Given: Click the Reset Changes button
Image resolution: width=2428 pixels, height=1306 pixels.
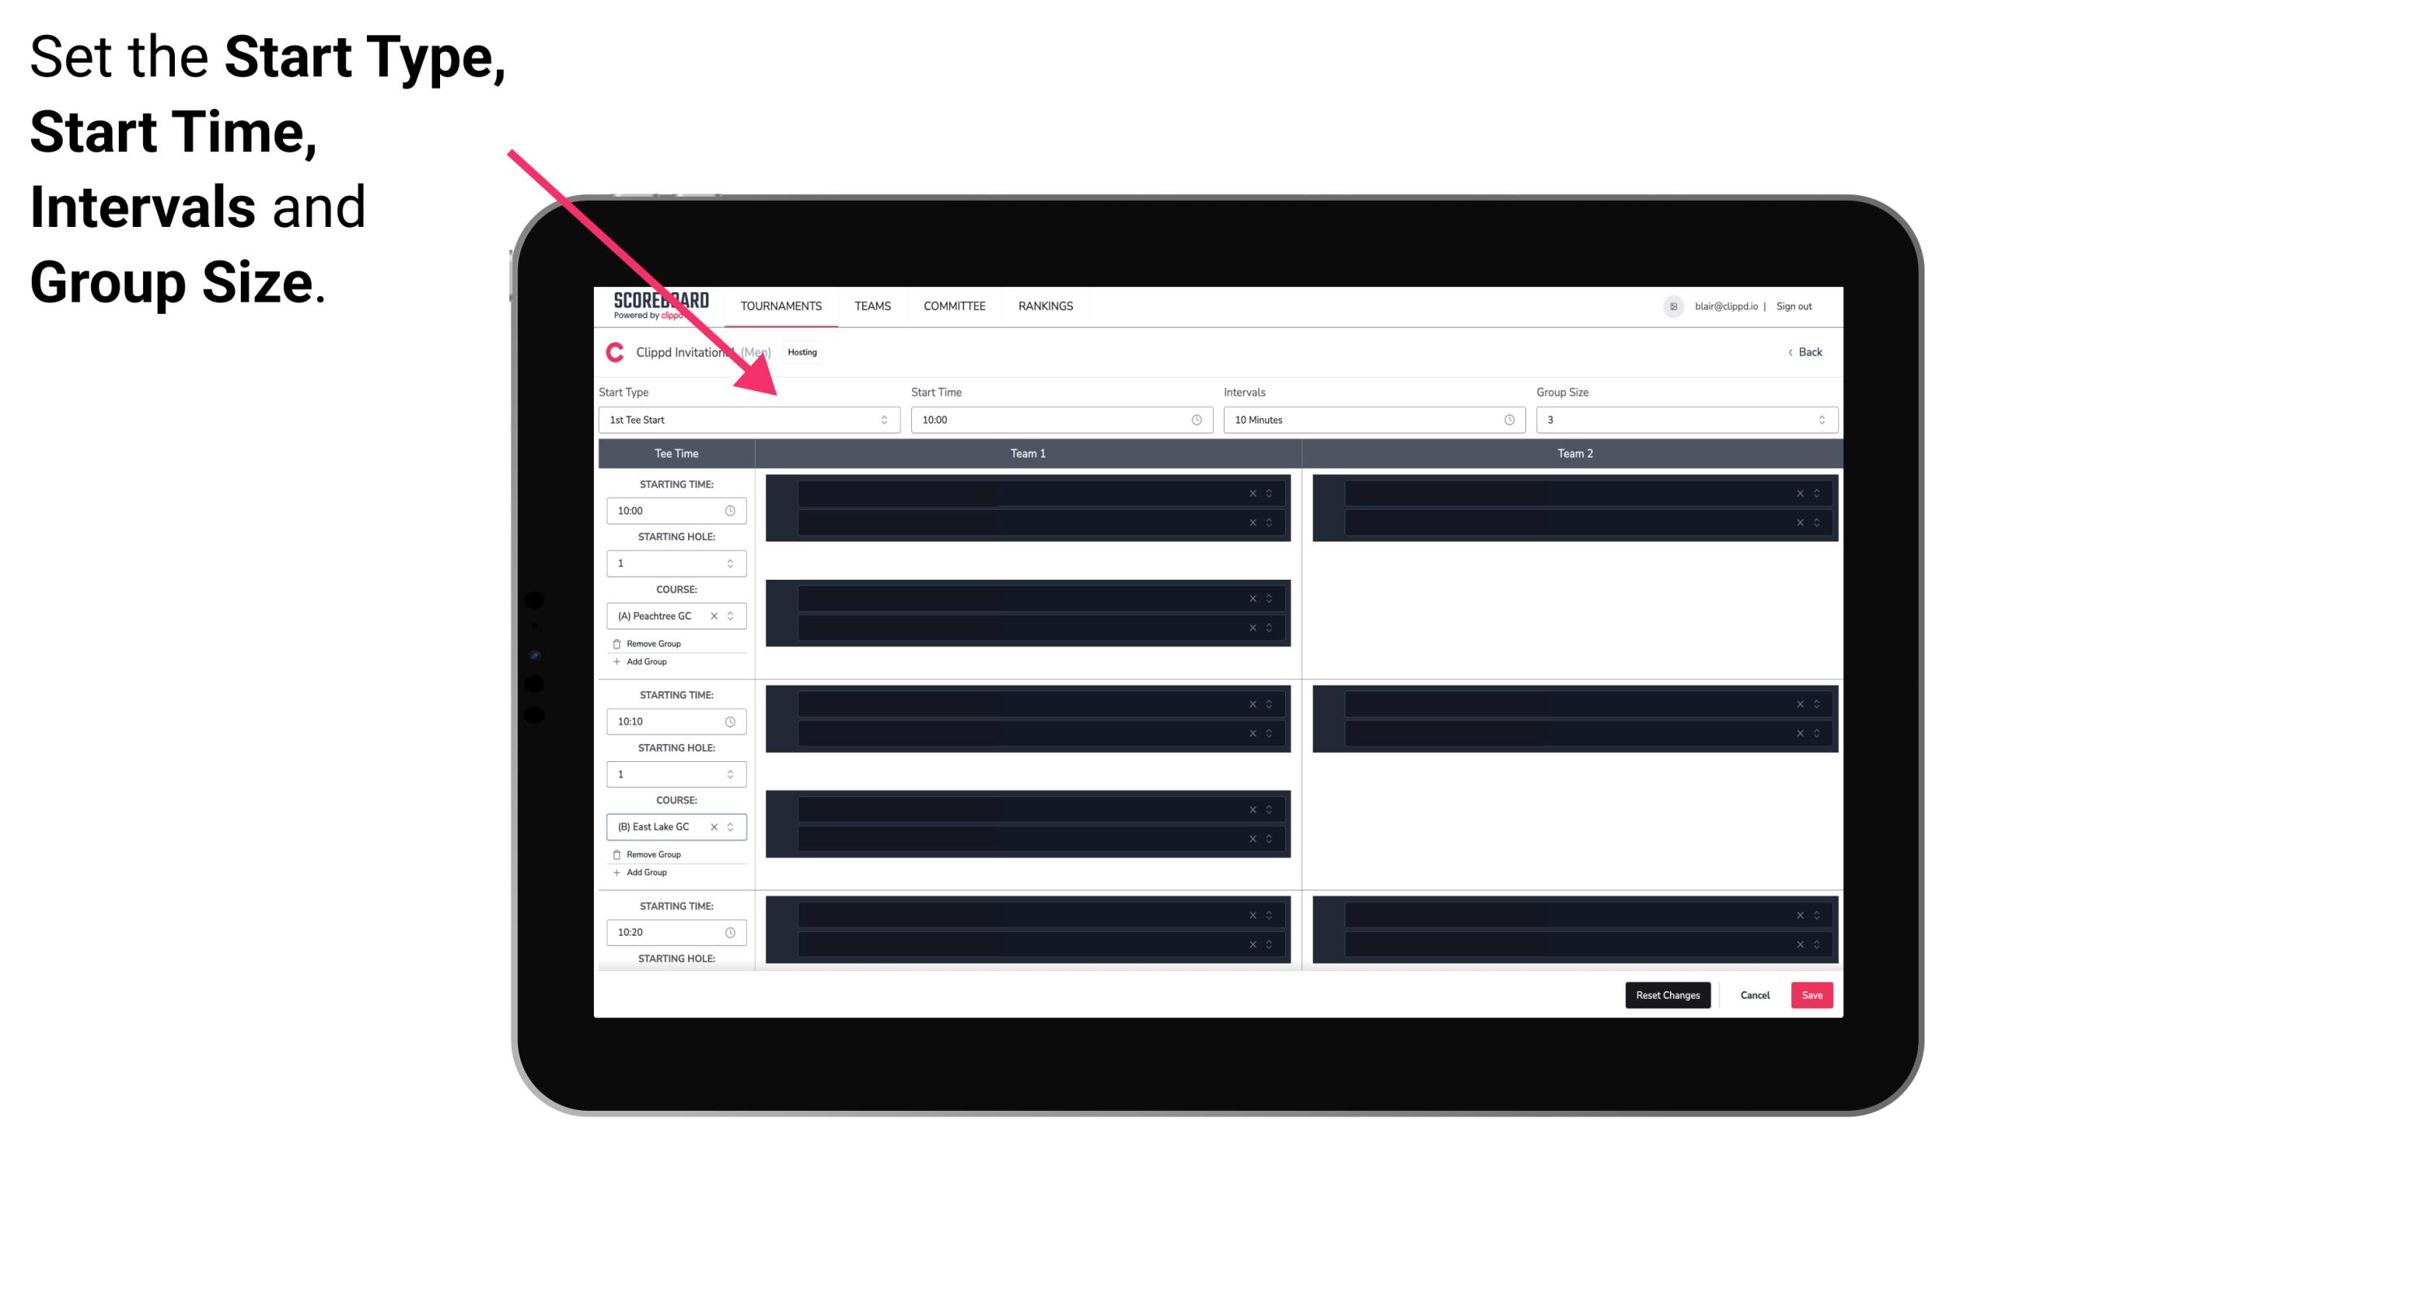Looking at the screenshot, I should click(x=1667, y=994).
